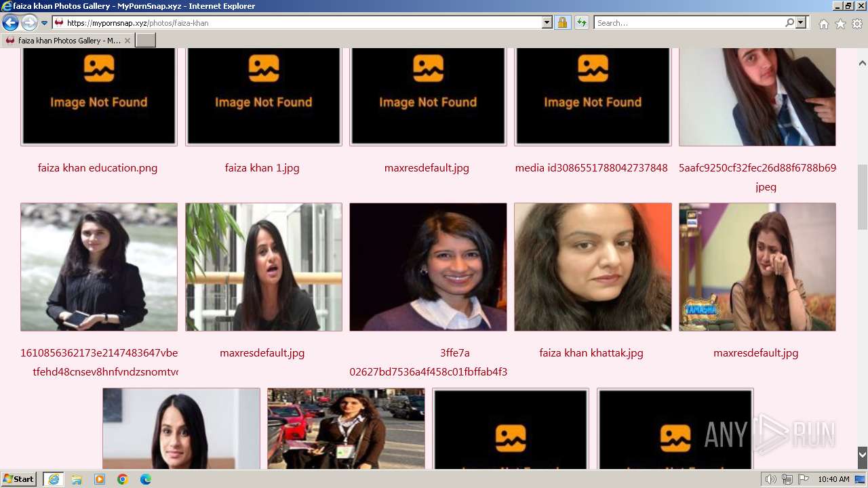The image size is (868, 488).
Task: Click the schoolgirl in tie thumbnail
Action: pyautogui.click(x=757, y=96)
